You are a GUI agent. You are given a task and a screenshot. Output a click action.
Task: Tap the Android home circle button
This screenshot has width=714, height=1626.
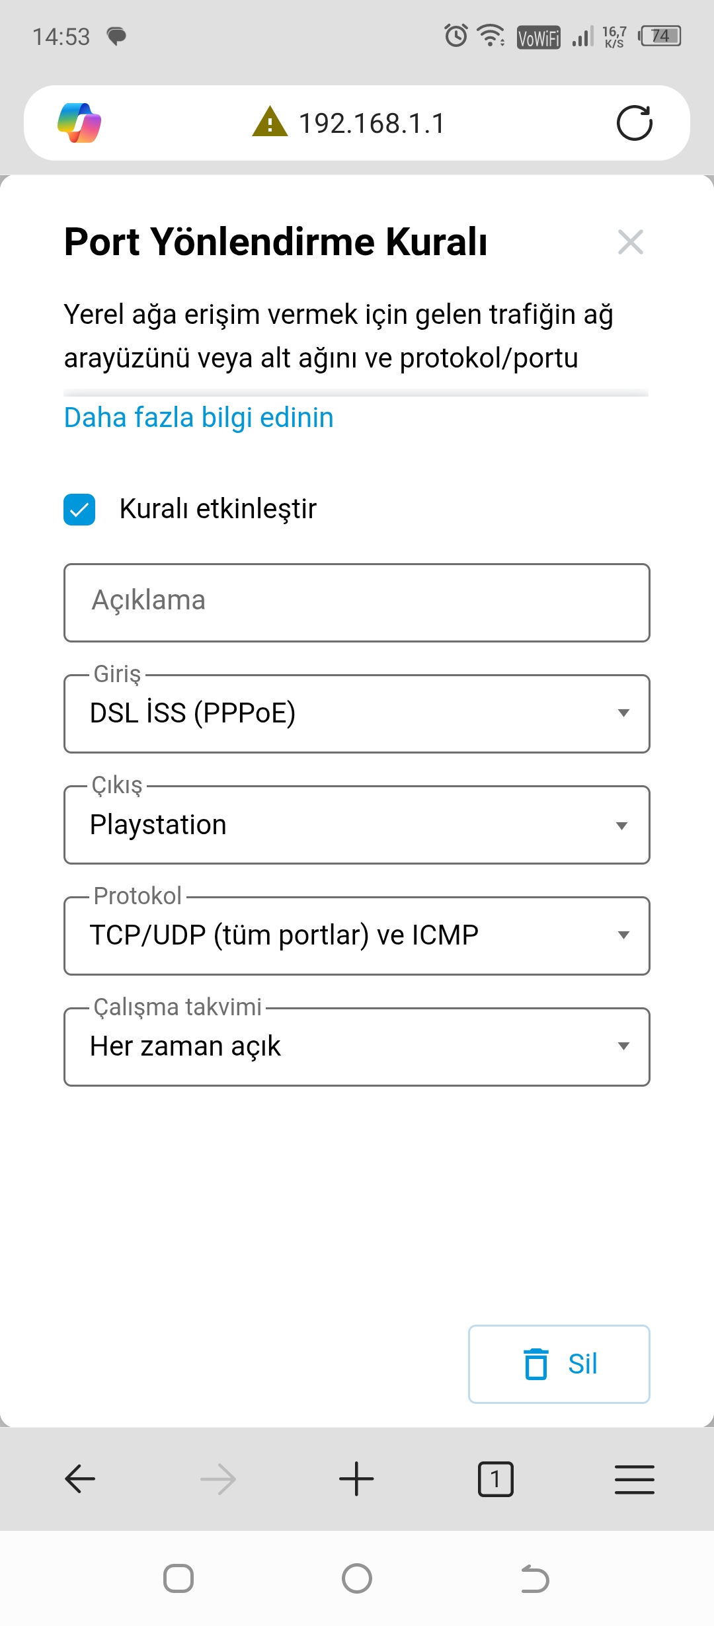tap(357, 1579)
